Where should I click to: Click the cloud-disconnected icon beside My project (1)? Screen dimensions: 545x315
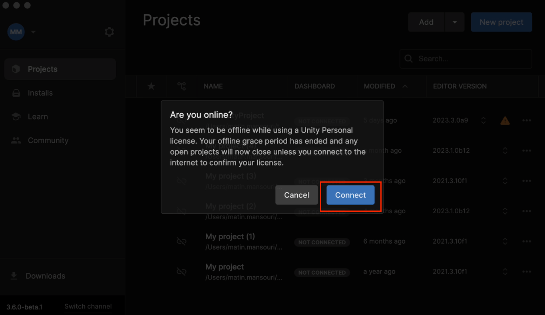pos(181,241)
